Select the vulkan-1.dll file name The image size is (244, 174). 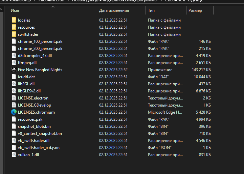click(x=28, y=155)
